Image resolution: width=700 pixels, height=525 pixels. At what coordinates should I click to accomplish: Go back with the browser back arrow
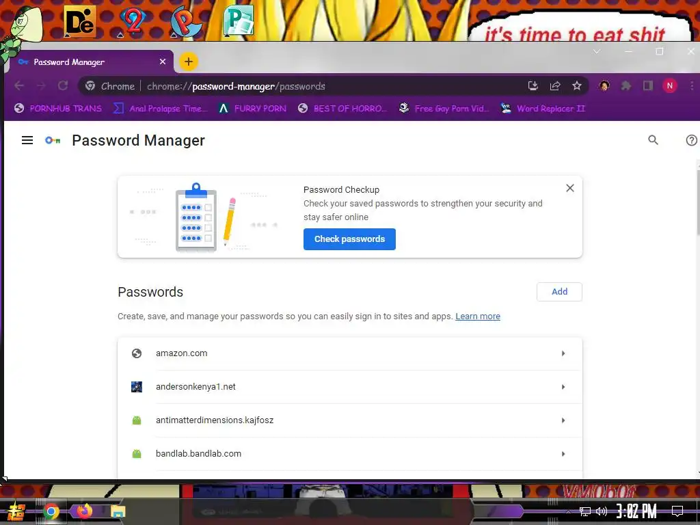click(19, 85)
